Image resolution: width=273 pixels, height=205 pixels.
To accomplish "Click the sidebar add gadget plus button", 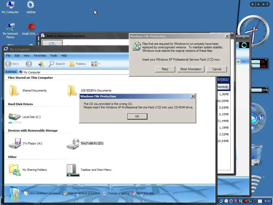I will pos(252,4).
